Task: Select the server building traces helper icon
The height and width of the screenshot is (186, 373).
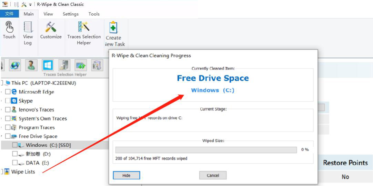Action: [64, 65]
